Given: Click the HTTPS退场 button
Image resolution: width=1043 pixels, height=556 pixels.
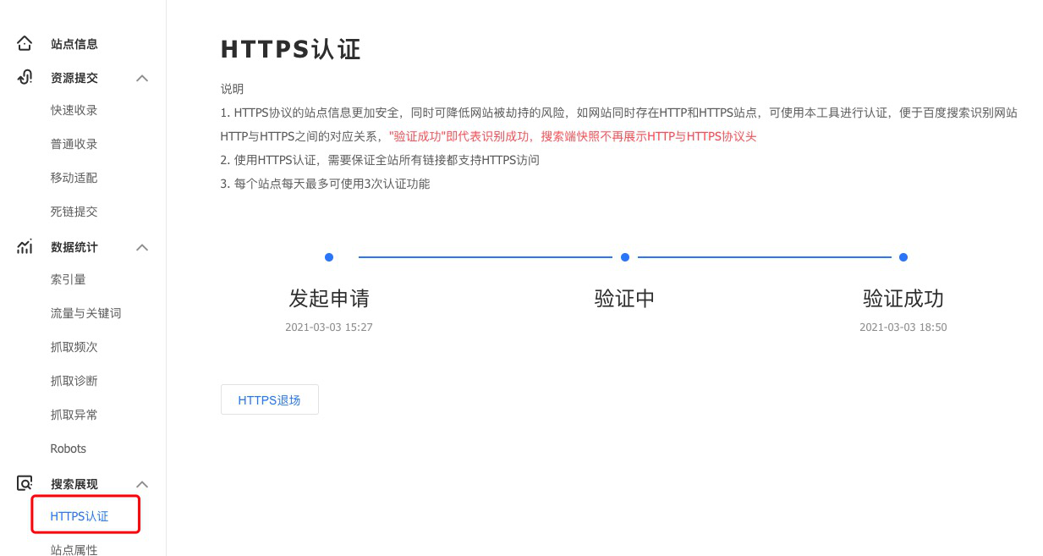Looking at the screenshot, I should pos(269,399).
